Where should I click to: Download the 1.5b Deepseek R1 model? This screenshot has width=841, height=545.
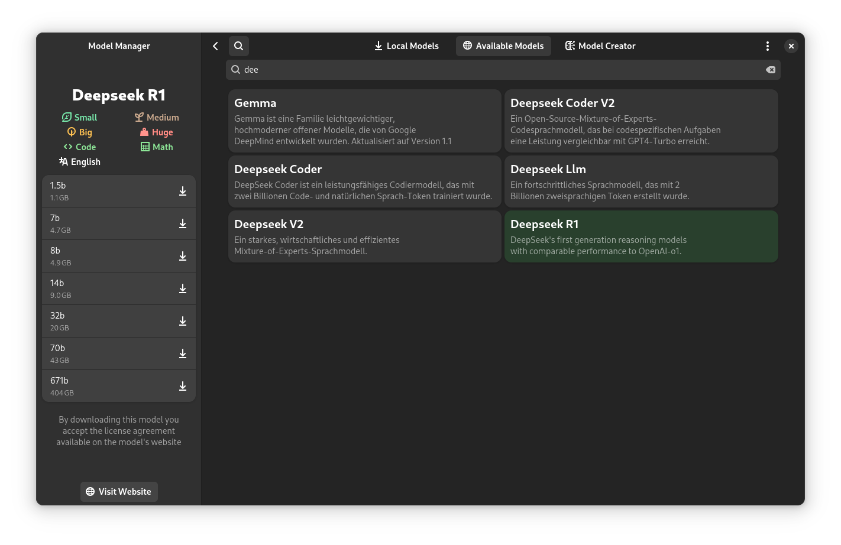tap(183, 191)
